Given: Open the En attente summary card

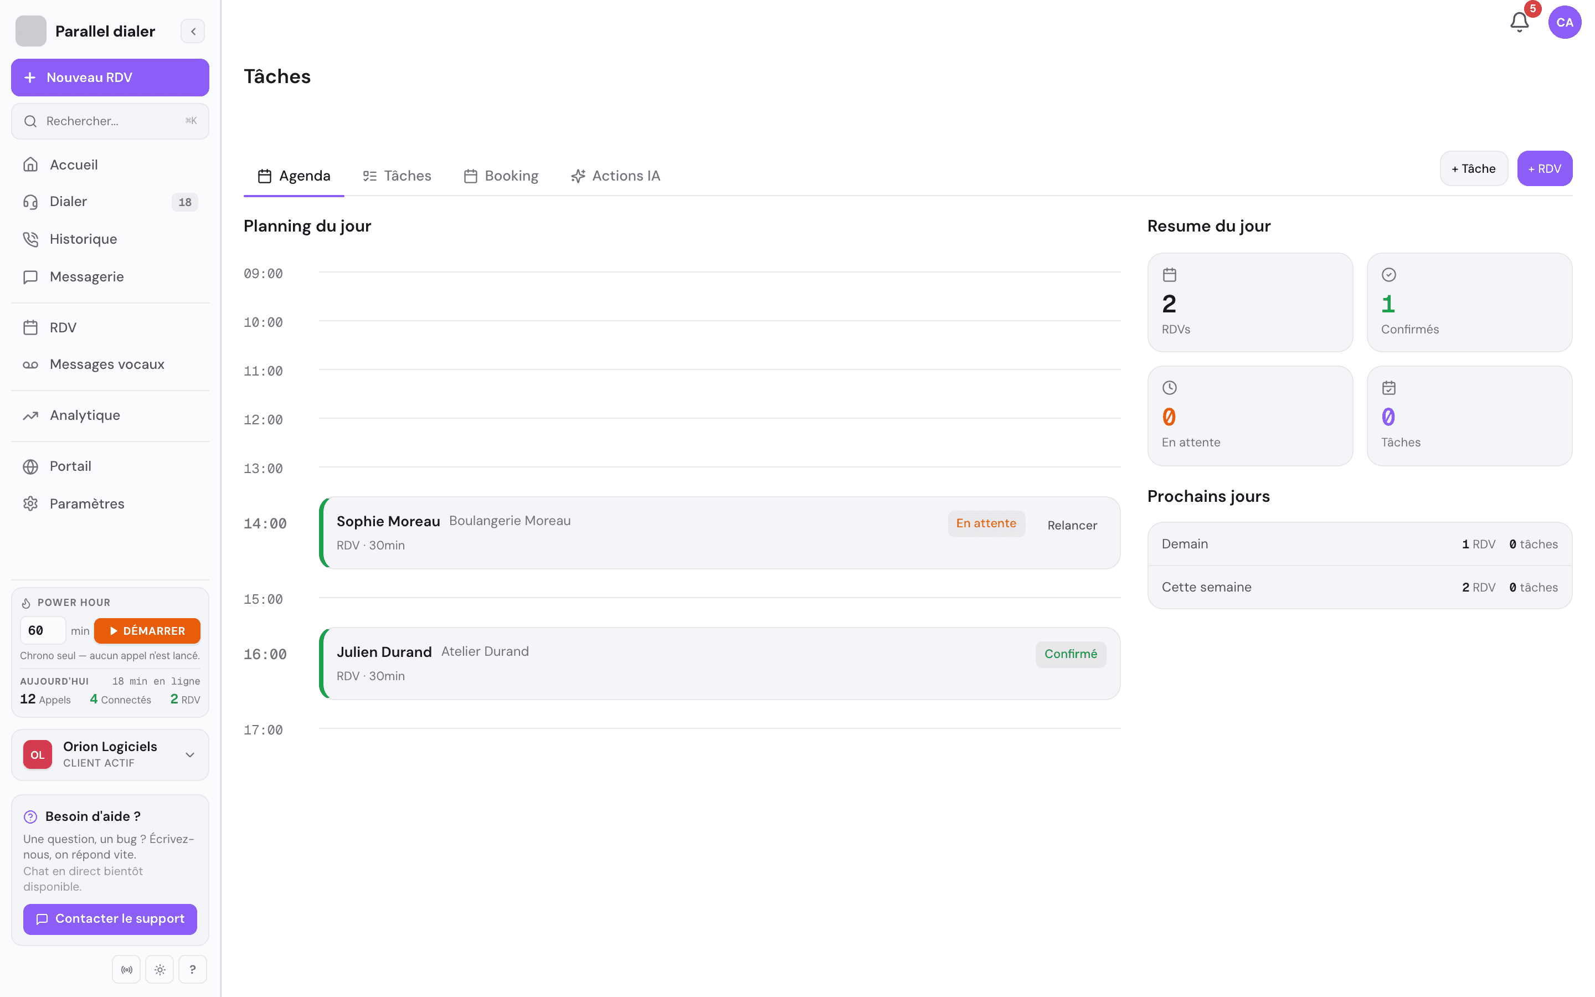Looking at the screenshot, I should pyautogui.click(x=1249, y=415).
